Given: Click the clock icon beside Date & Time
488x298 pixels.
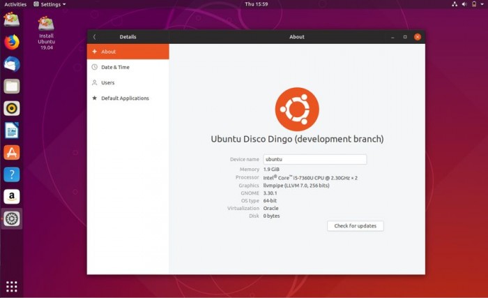Looking at the screenshot, I should click(x=95, y=67).
